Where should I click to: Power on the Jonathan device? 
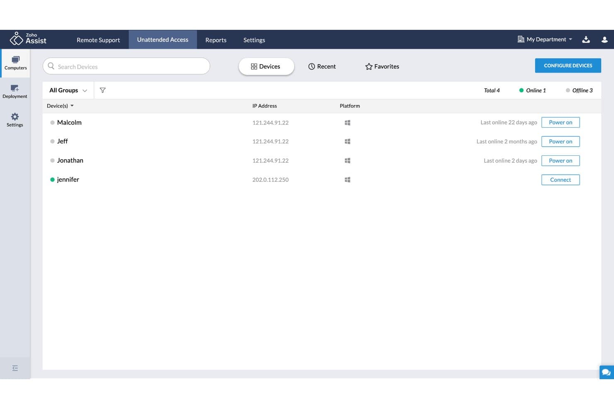(x=560, y=160)
